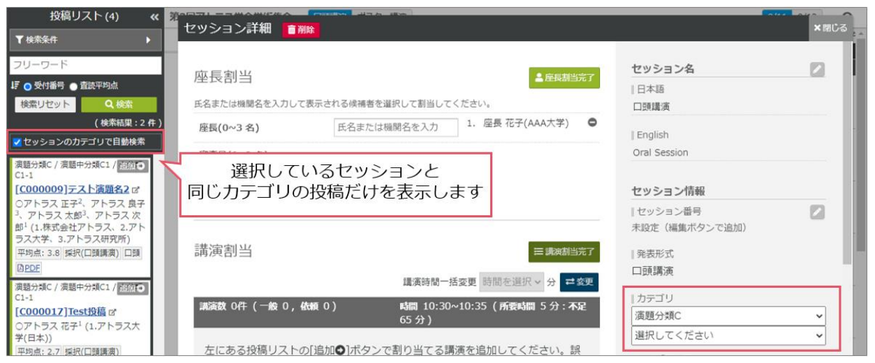Click the フリーワード search input field
The height and width of the screenshot is (363, 875).
click(x=85, y=65)
